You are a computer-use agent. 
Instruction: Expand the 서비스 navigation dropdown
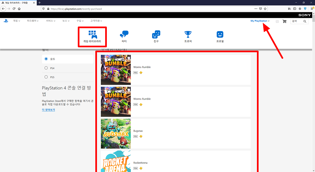50,21
